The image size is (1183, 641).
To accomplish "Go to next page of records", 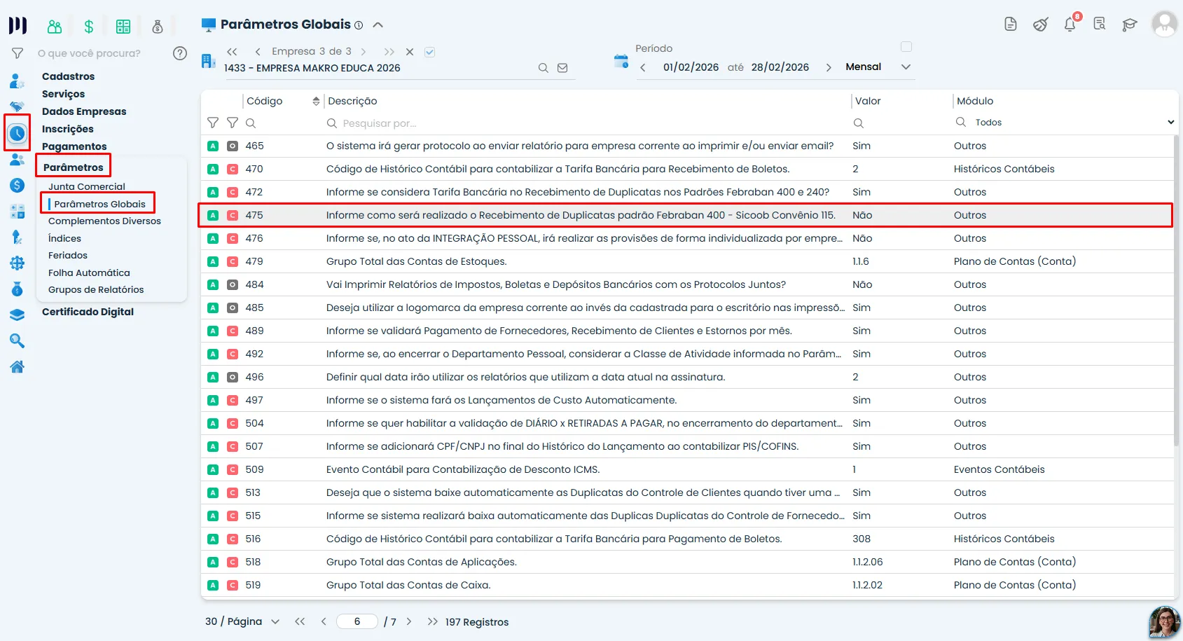I will pyautogui.click(x=409, y=621).
